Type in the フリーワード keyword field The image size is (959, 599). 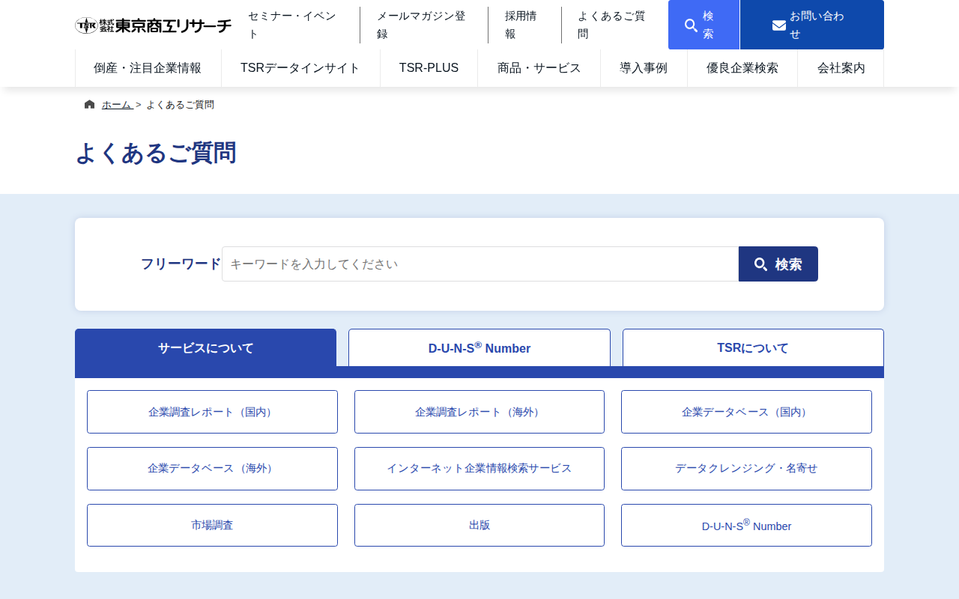(479, 264)
